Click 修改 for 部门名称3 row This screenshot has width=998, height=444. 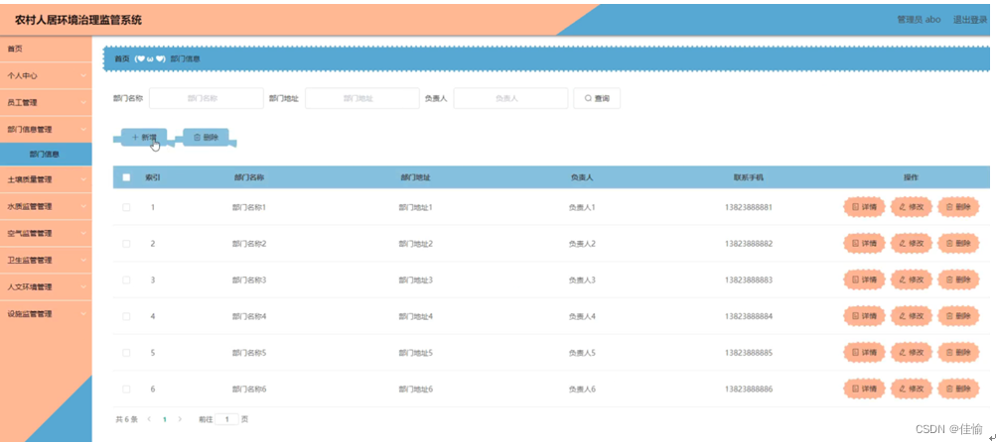coord(912,280)
